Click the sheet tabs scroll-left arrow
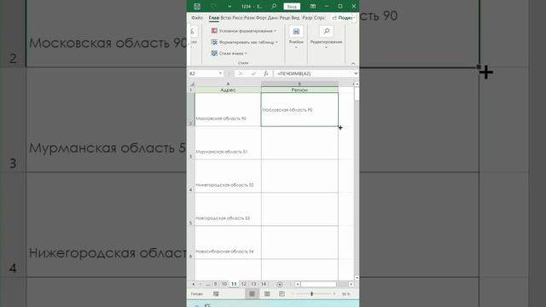This screenshot has height=307, width=546. pyautogui.click(x=194, y=284)
